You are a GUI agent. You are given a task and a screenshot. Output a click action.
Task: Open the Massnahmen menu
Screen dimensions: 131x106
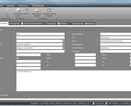pos(23,6)
